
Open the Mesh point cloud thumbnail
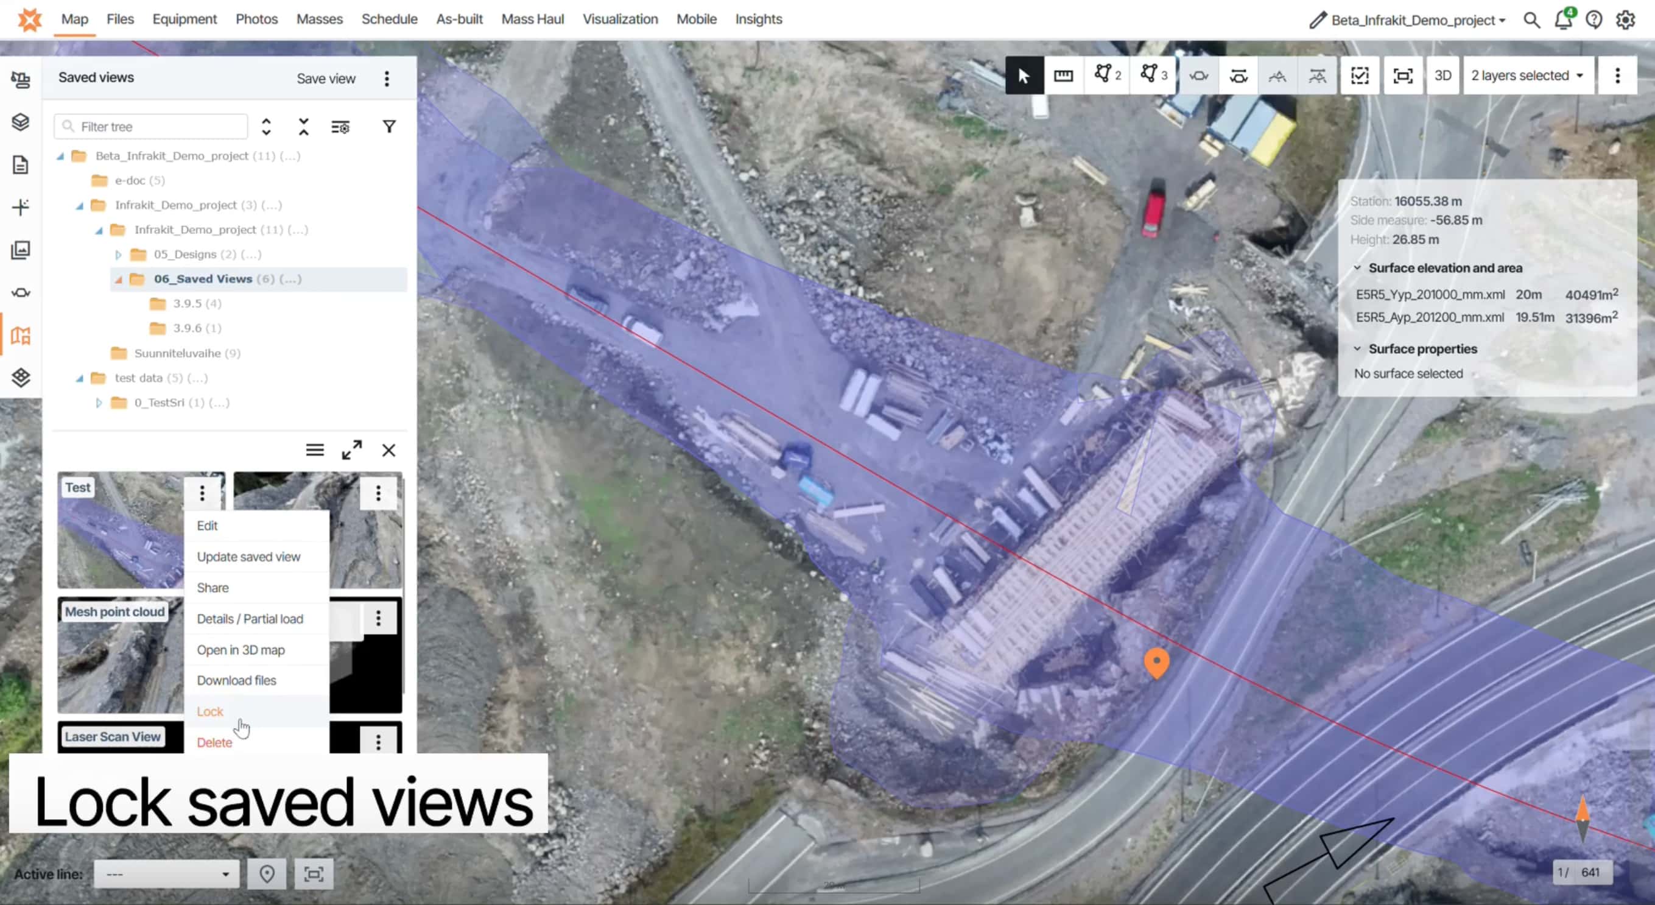coord(120,656)
